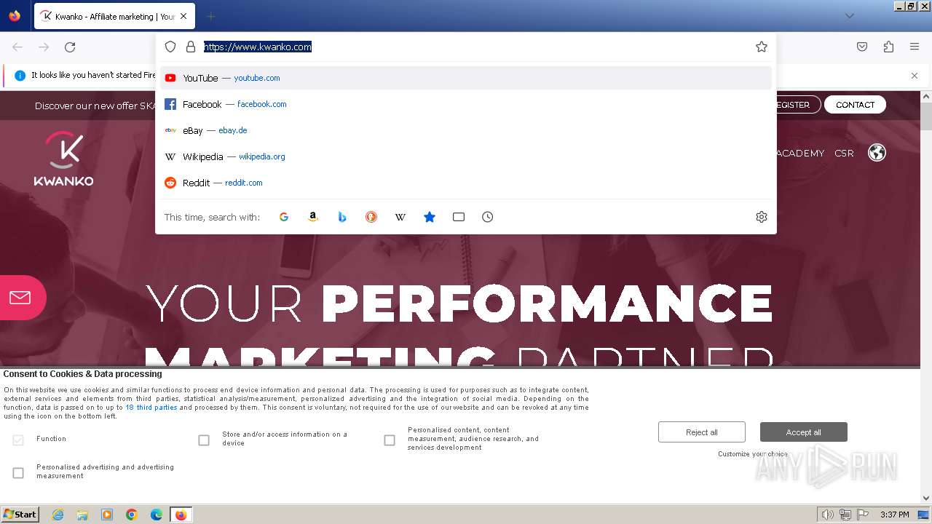Open the Firefox application menu

(915, 47)
